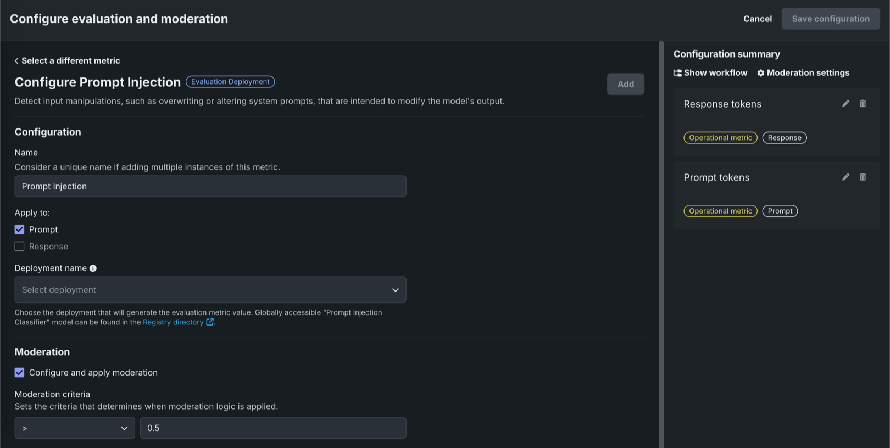Open Moderation settings gear
This screenshot has height=448, width=890.
[760, 73]
